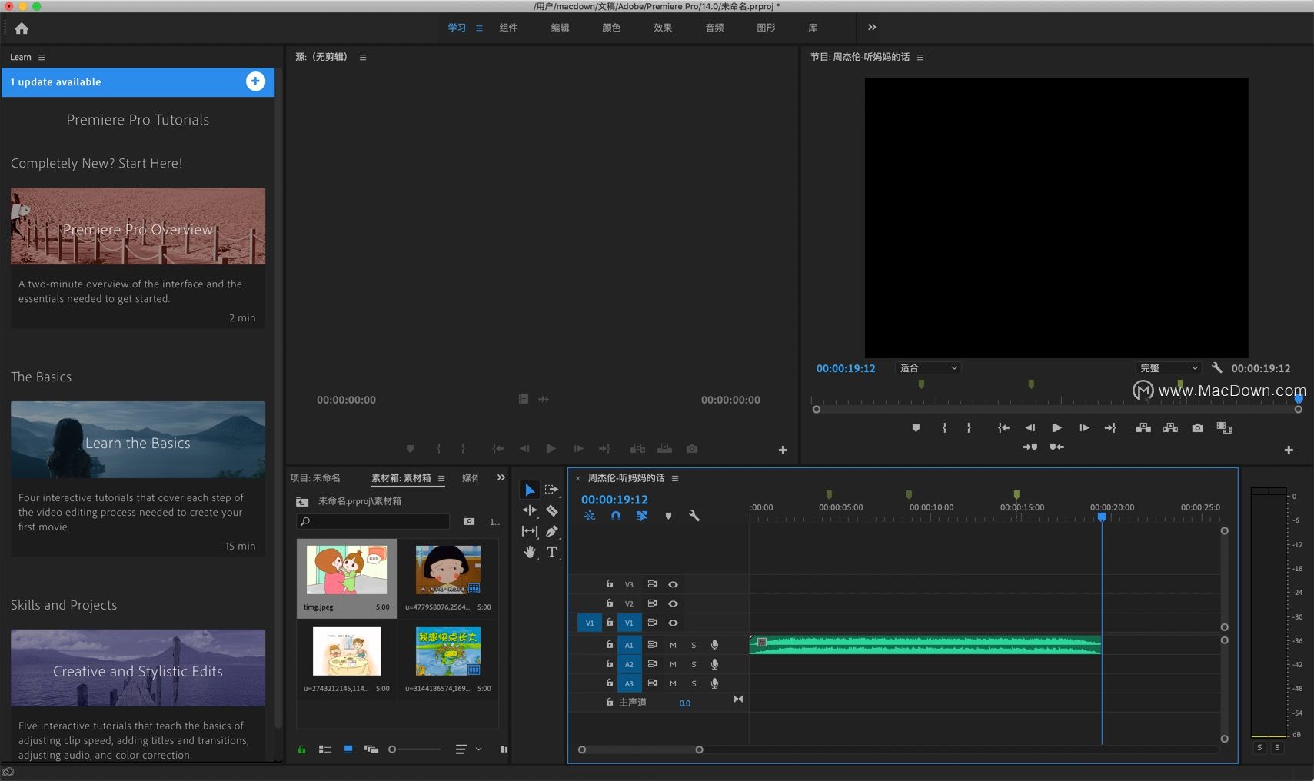The image size is (1314, 781).
Task: Go to In point in program monitor
Action: pos(1003,428)
